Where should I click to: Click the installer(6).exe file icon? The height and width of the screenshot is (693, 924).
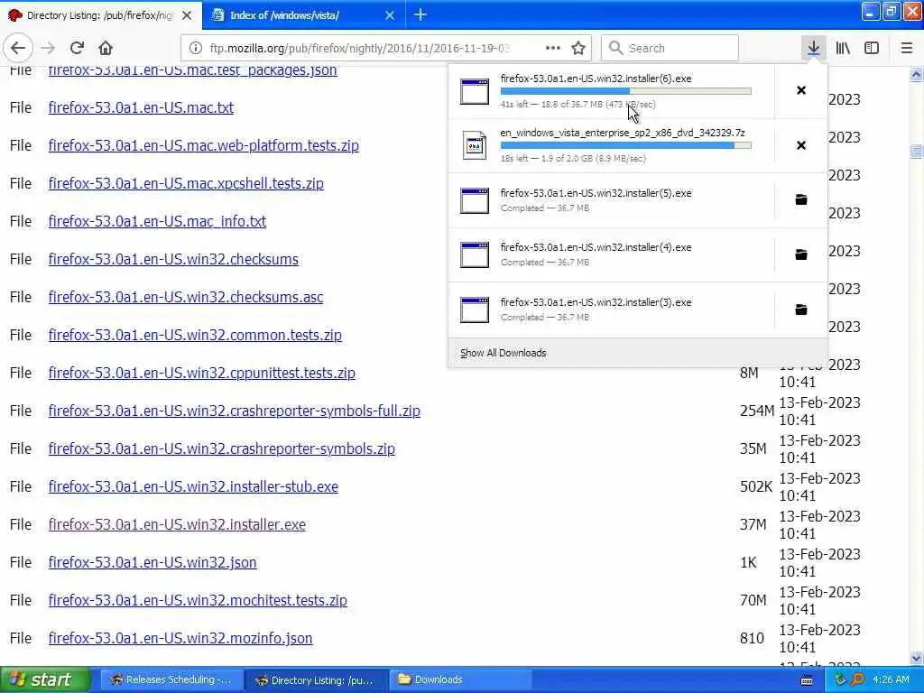coord(475,91)
